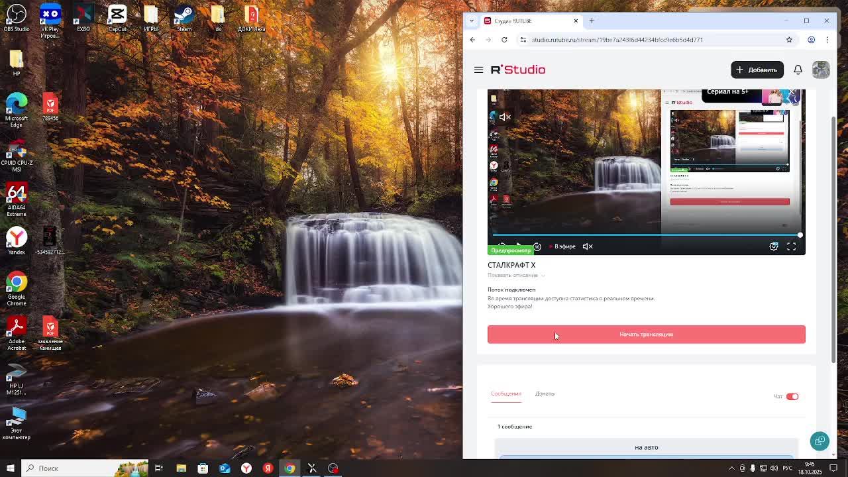
Task: Switch keyboard language via 'РУС' indicator
Action: 788,468
